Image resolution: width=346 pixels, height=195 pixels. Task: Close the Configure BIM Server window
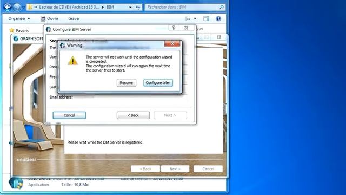(186, 28)
